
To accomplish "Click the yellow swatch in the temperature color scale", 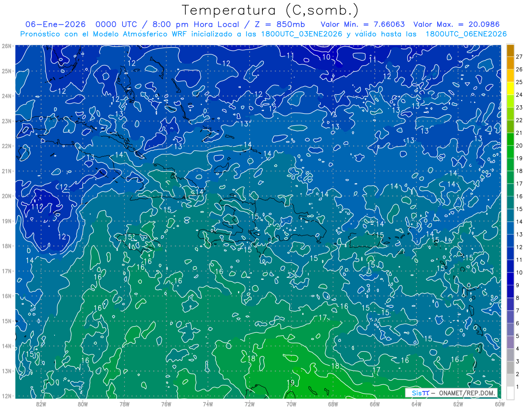I will [x=510, y=89].
